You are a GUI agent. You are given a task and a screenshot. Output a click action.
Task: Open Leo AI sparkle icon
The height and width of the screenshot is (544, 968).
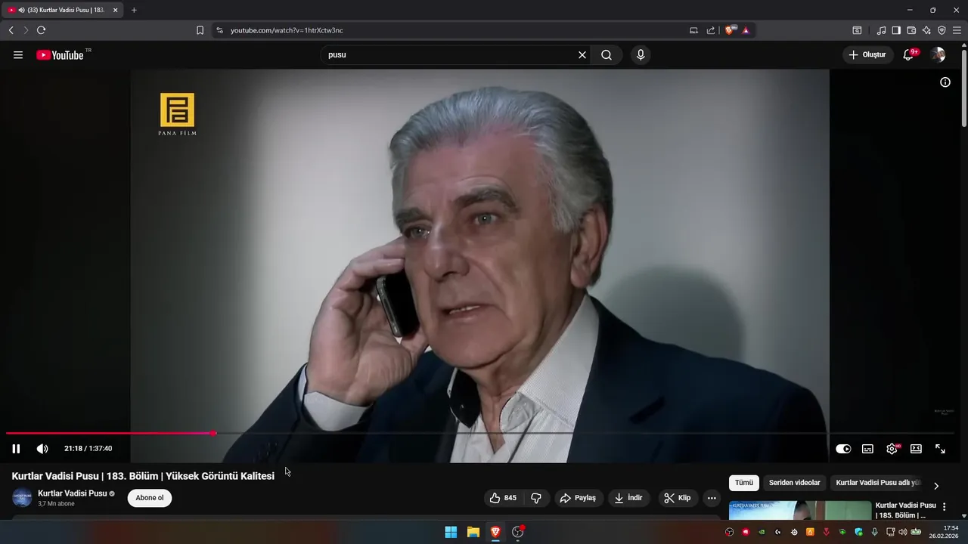(926, 30)
